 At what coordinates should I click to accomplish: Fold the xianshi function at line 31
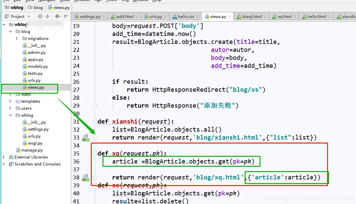click(95, 122)
